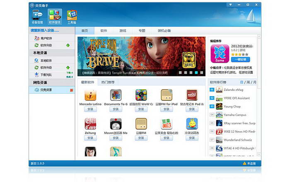Open Yamaha Campus in the ranking
Image resolution: width=290 pixels, height=182 pixels.
235,115
